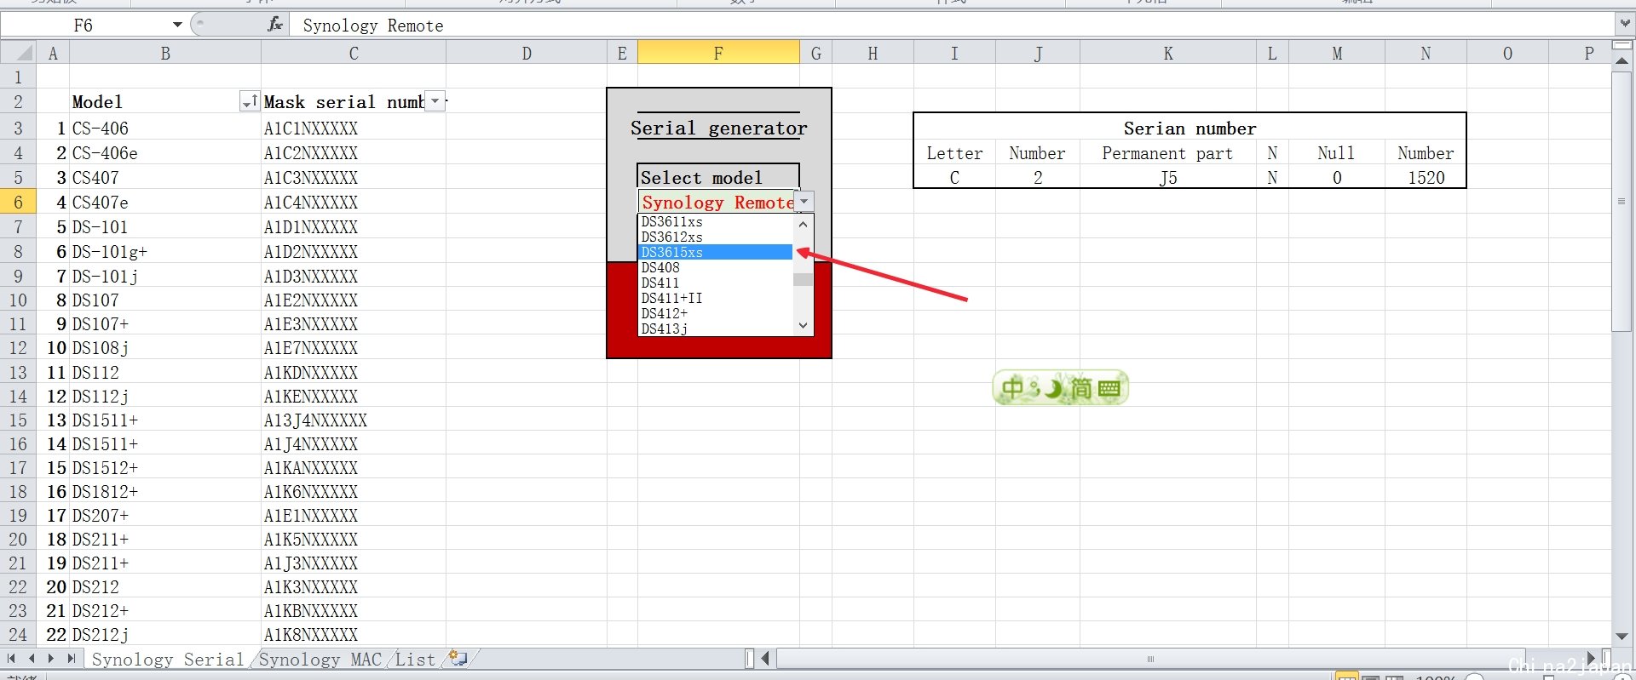Click the Synology Remote cell
1636x680 pixels.
[x=717, y=202]
